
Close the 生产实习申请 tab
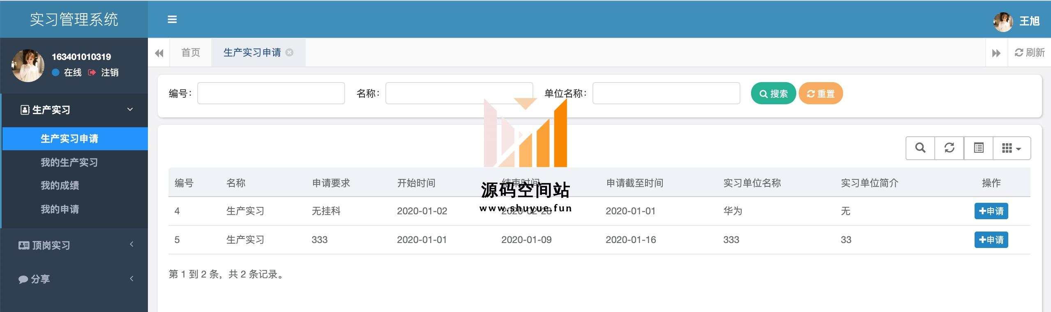click(290, 53)
